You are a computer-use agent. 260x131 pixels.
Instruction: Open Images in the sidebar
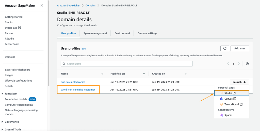[9, 75]
